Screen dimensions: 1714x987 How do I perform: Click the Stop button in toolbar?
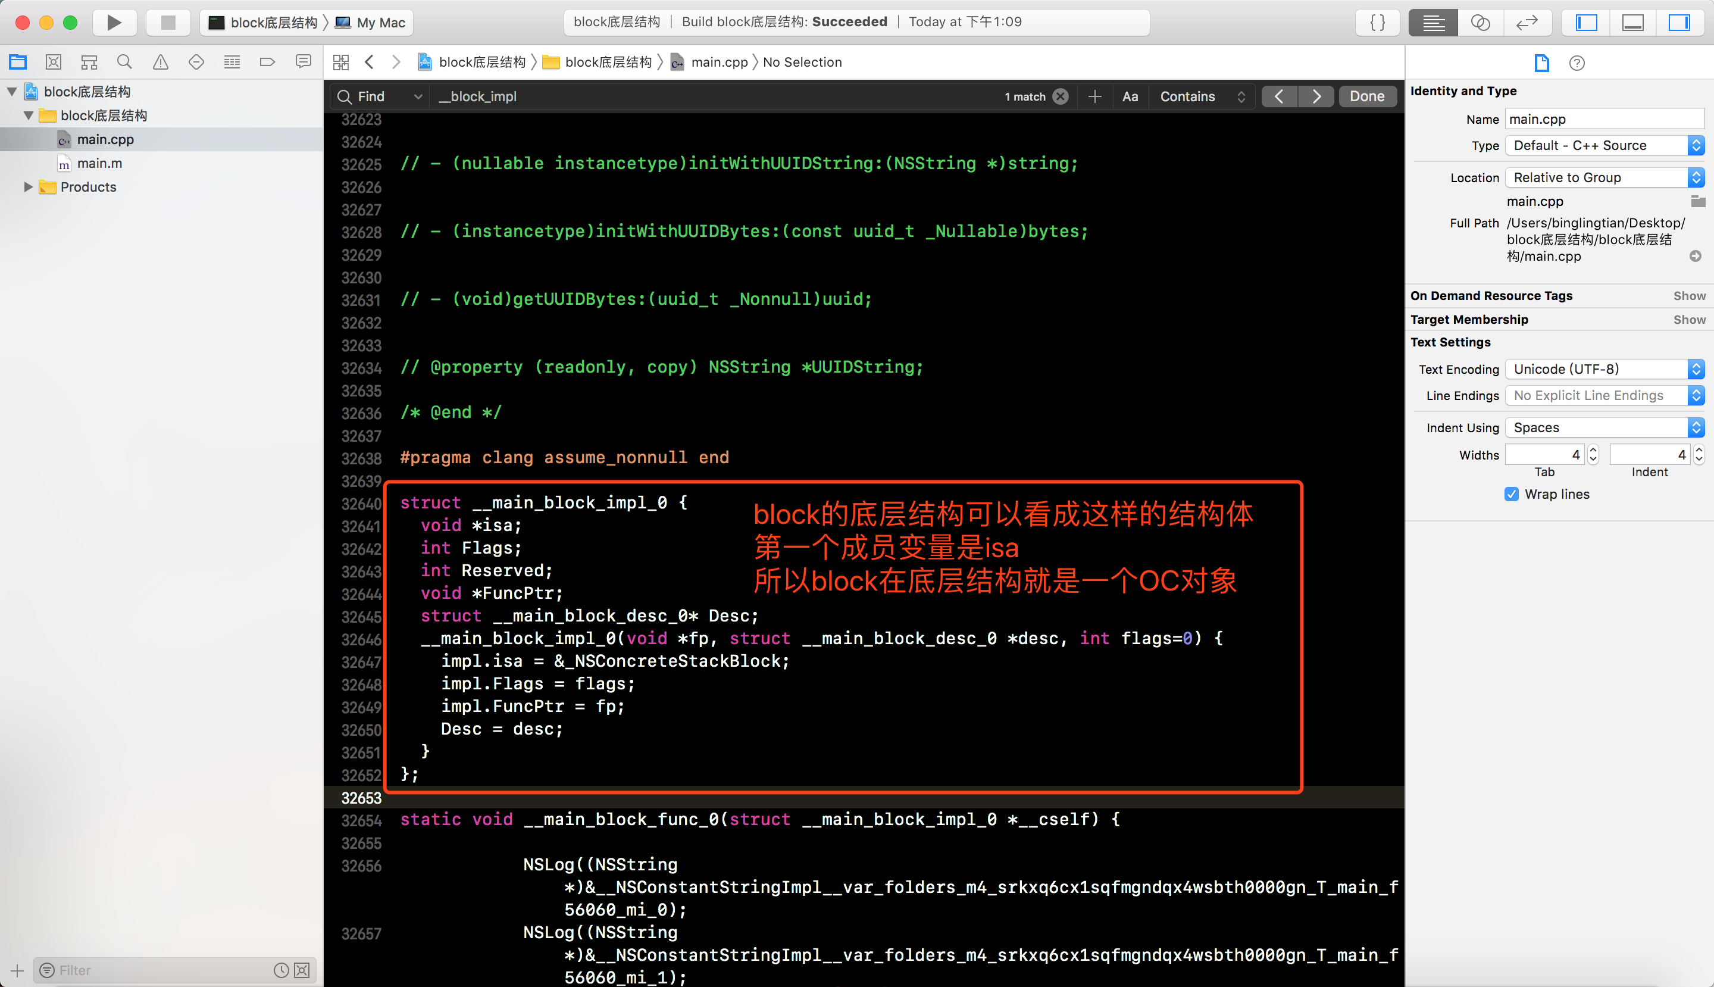[x=168, y=23]
